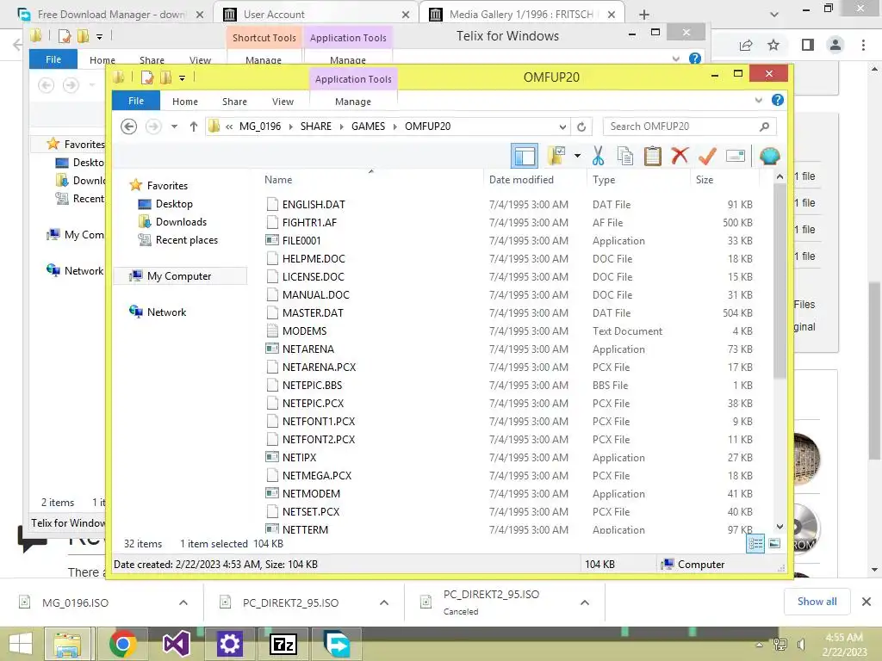
Task: Select the NETMODEM application
Action: tap(311, 493)
